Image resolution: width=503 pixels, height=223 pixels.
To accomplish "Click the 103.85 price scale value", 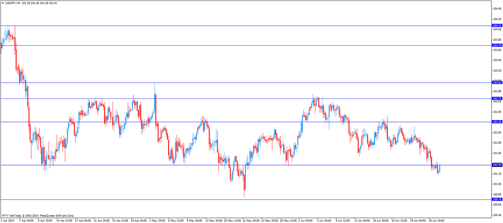I will click(497, 40).
